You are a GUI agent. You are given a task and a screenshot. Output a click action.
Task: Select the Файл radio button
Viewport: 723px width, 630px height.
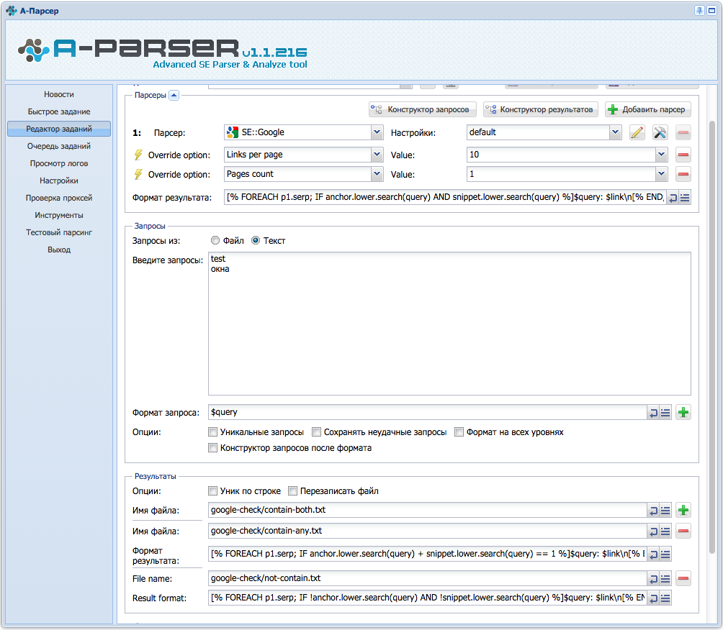point(215,240)
